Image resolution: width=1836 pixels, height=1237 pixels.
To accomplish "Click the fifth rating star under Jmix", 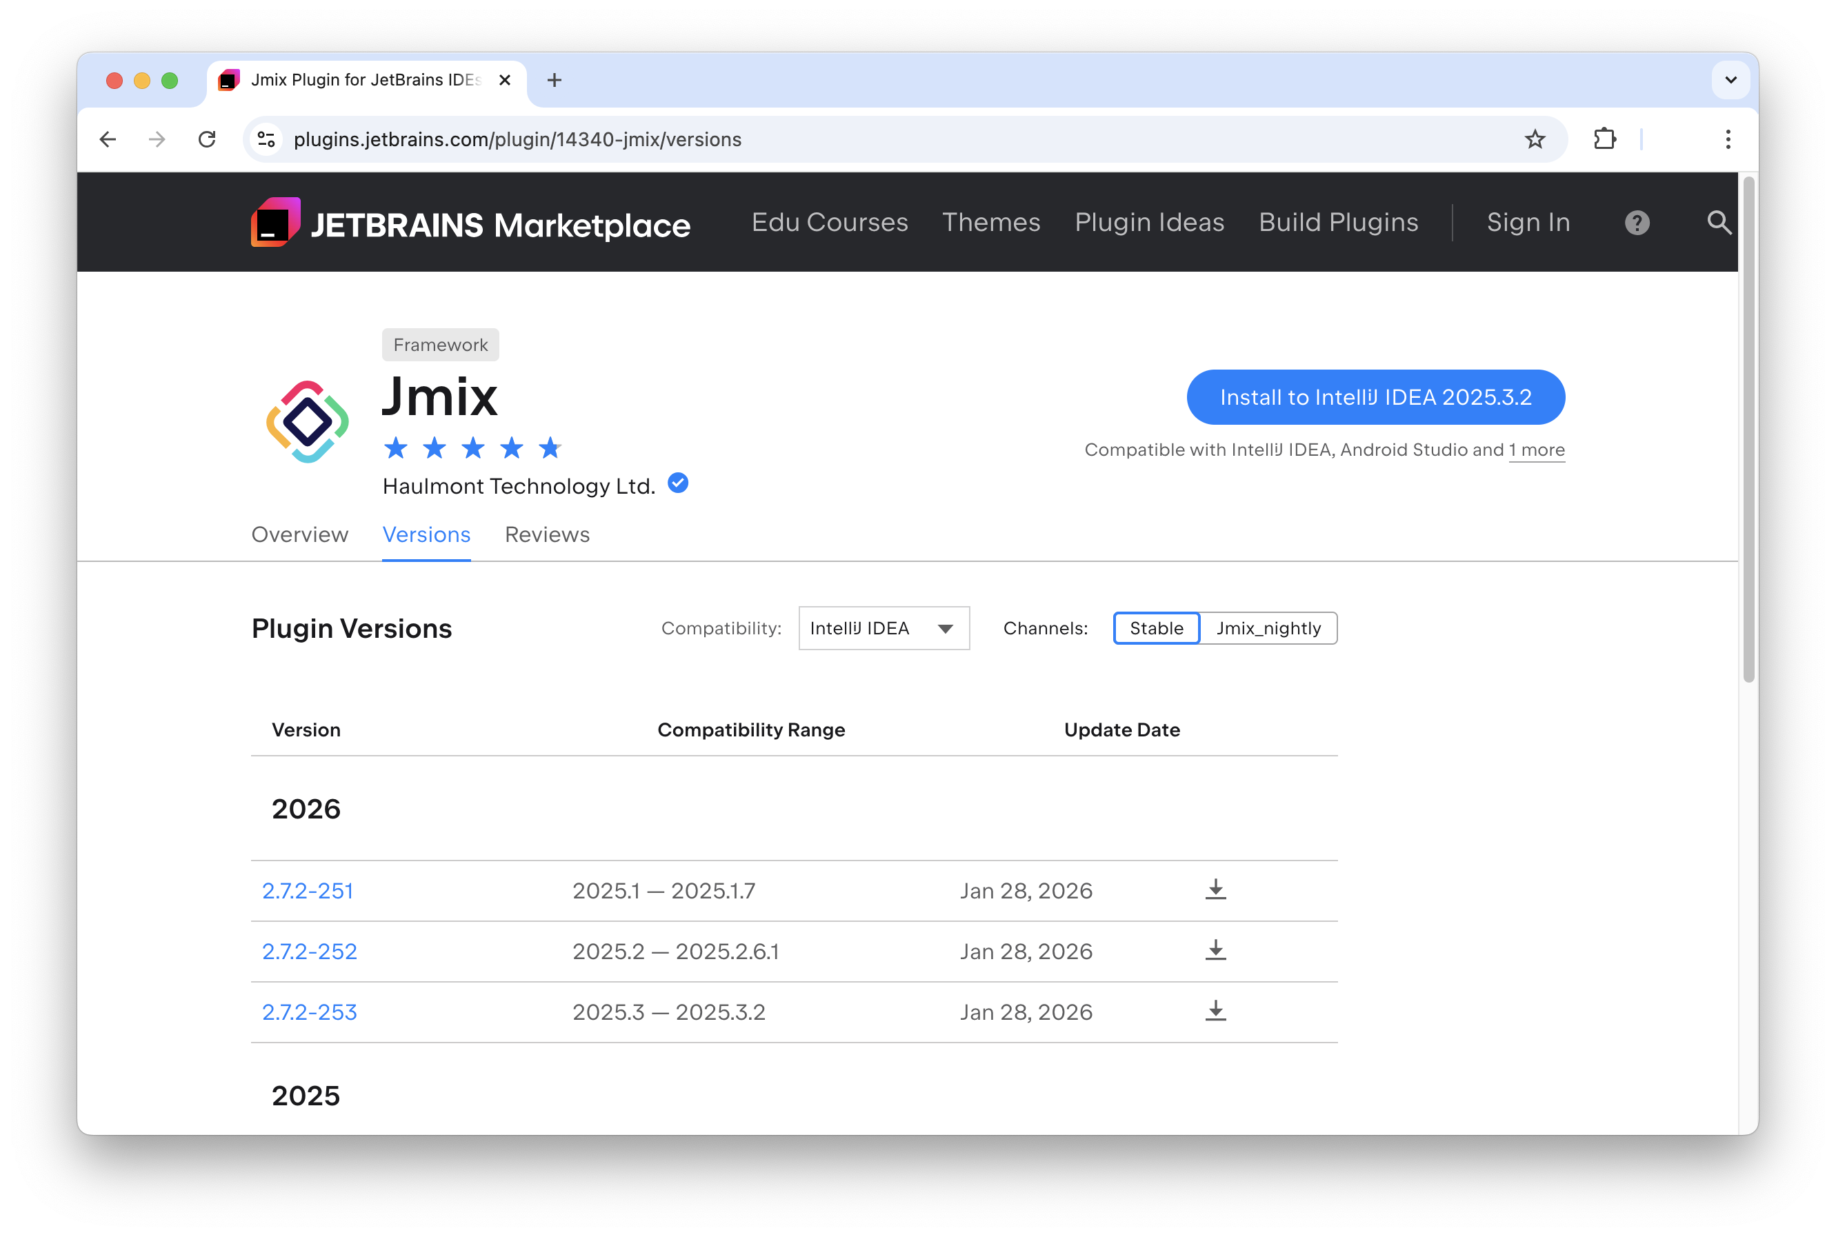I will click(550, 447).
